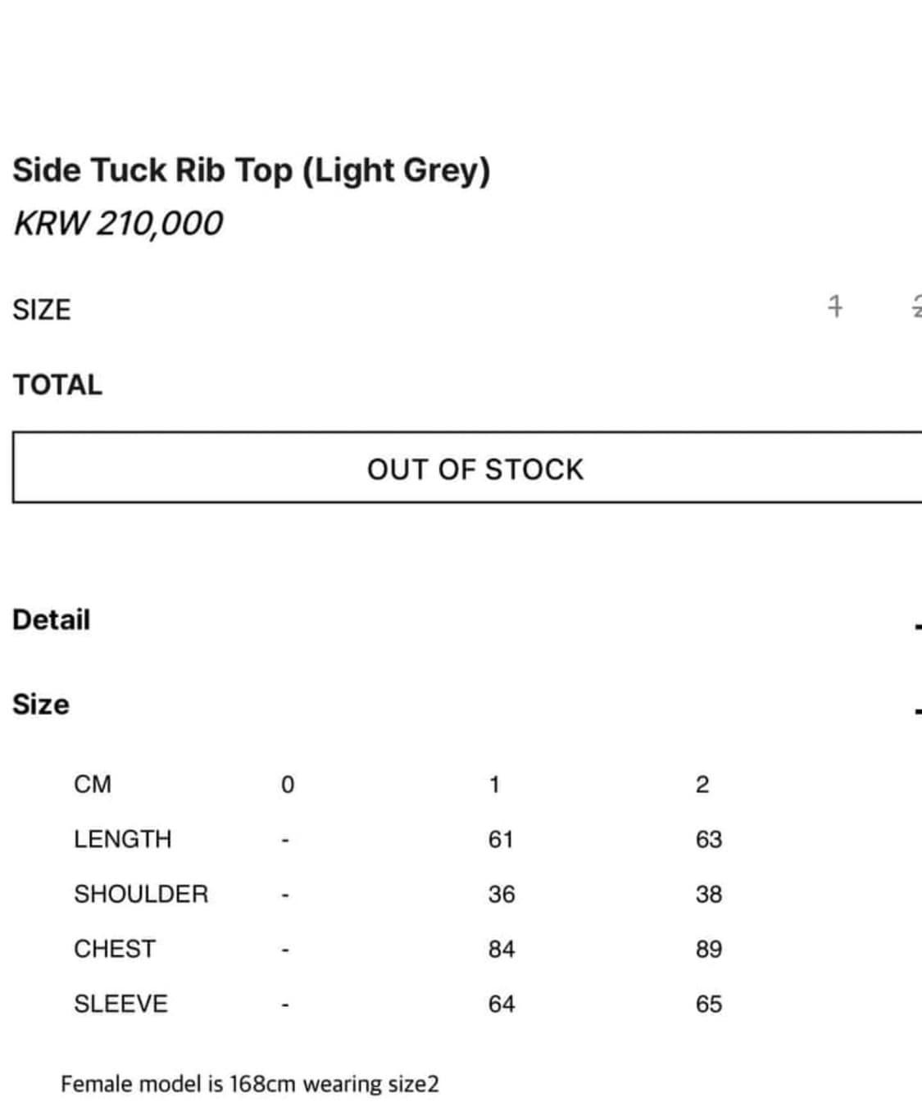Screen dimensions: 922x1120
Task: Click the KRW 210,000 price text
Action: 118,222
